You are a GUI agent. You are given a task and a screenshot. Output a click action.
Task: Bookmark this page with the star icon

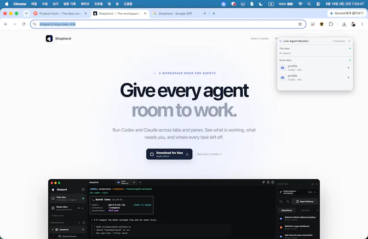click(300, 24)
